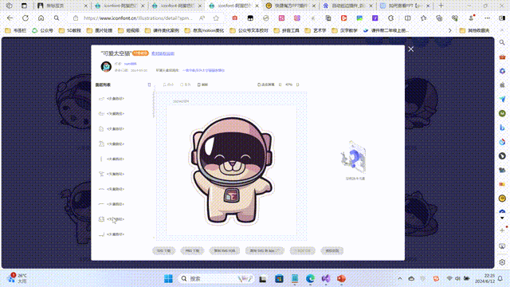510x287 pixels.
Task: Zoom out with the minus icon before 40%
Action: coord(280,85)
